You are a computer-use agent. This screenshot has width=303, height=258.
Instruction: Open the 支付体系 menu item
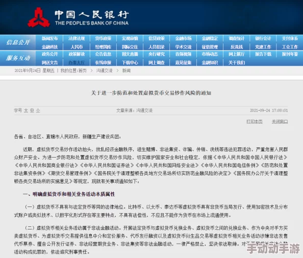point(290,38)
